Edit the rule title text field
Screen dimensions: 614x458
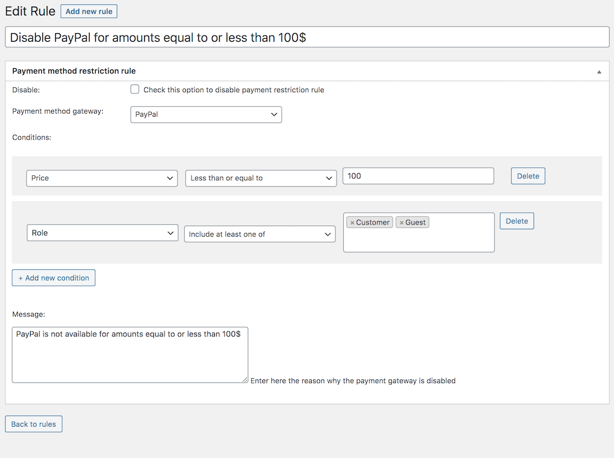tap(307, 38)
